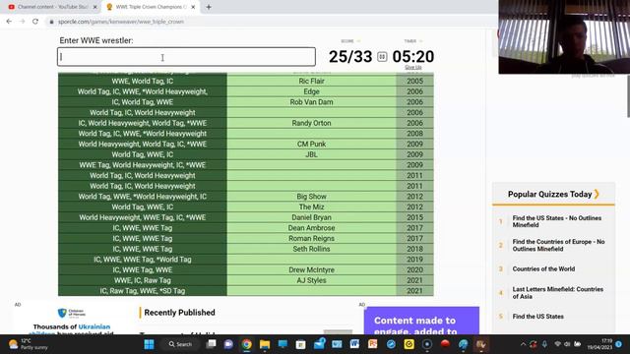Open PowerPoint from the taskbar

(x=373, y=344)
